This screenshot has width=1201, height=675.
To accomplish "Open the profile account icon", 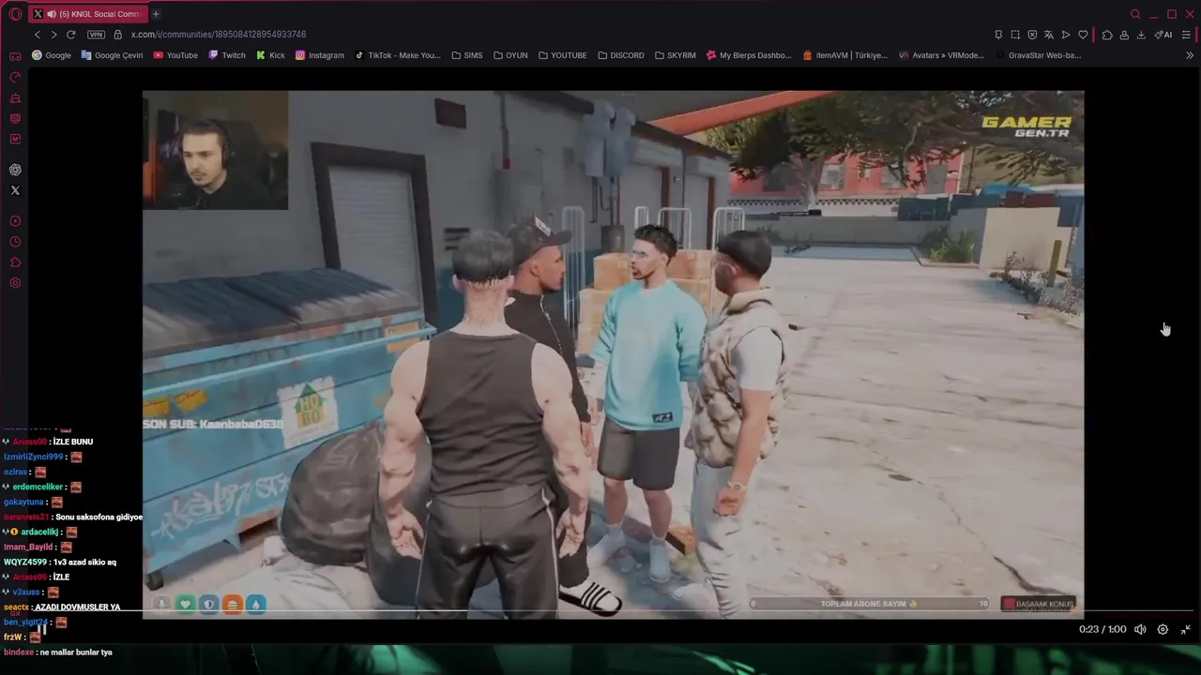I will click(x=1124, y=35).
